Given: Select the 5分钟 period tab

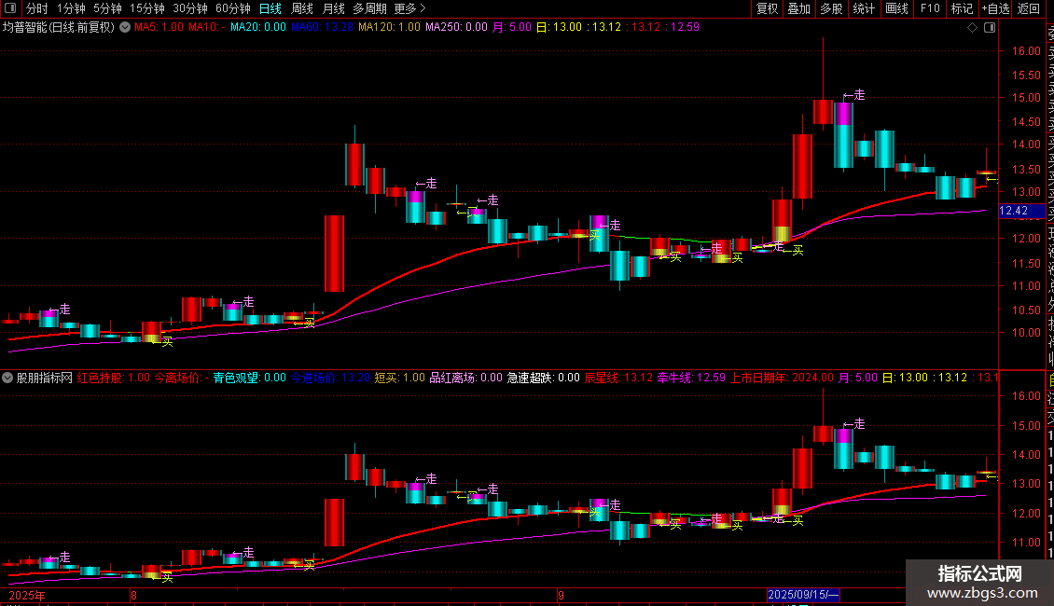Looking at the screenshot, I should click(107, 8).
